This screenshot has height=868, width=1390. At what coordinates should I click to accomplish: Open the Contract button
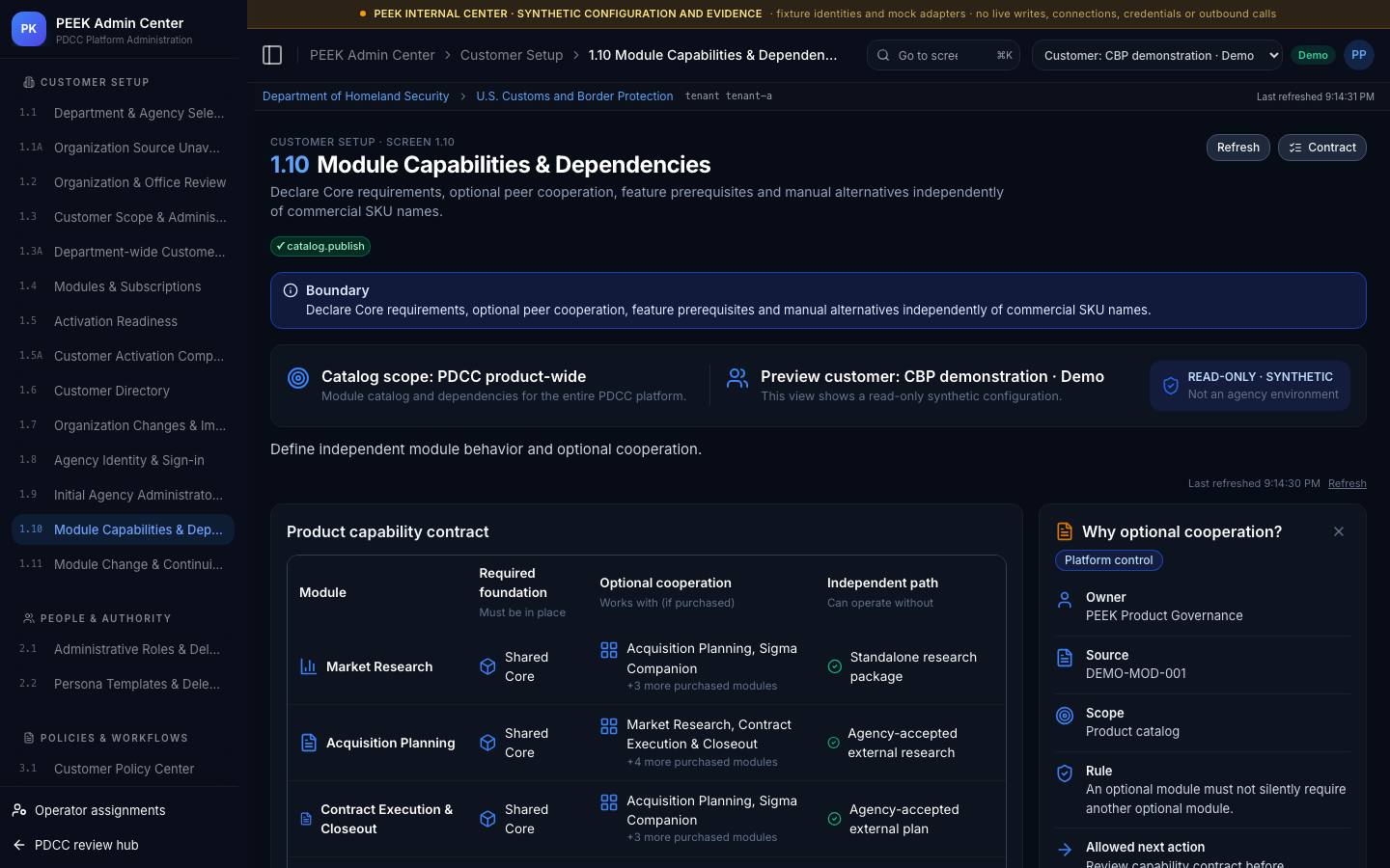point(1321,148)
